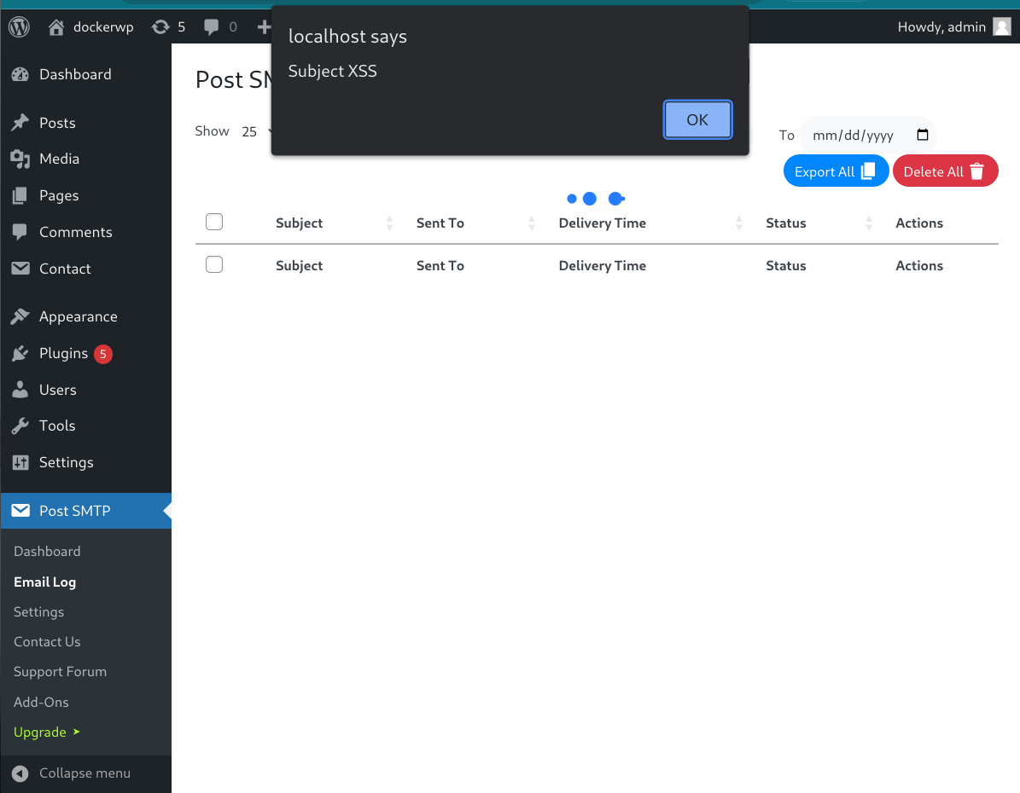This screenshot has width=1020, height=793.
Task: Click the admin avatar icon
Action: [x=1001, y=27]
